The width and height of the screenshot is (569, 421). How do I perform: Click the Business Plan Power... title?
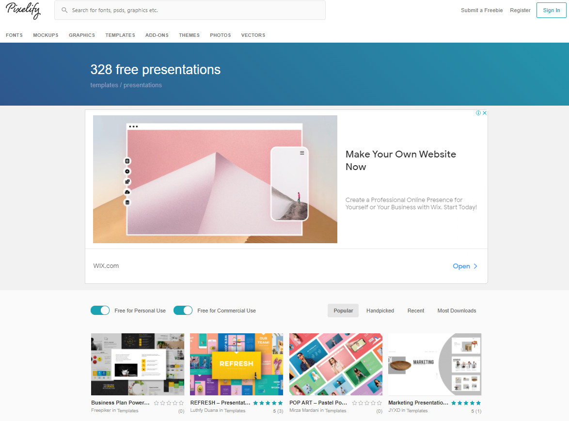[x=121, y=403]
